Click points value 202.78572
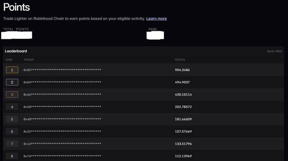Image resolution: width=288 pixels, height=161 pixels. 183,107
